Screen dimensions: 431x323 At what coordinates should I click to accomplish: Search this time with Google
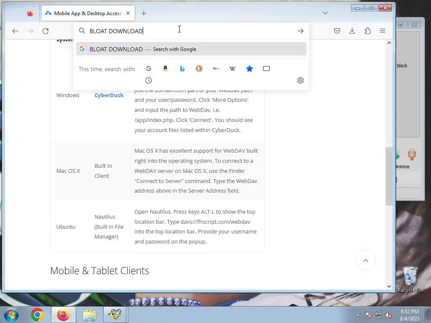tap(149, 69)
